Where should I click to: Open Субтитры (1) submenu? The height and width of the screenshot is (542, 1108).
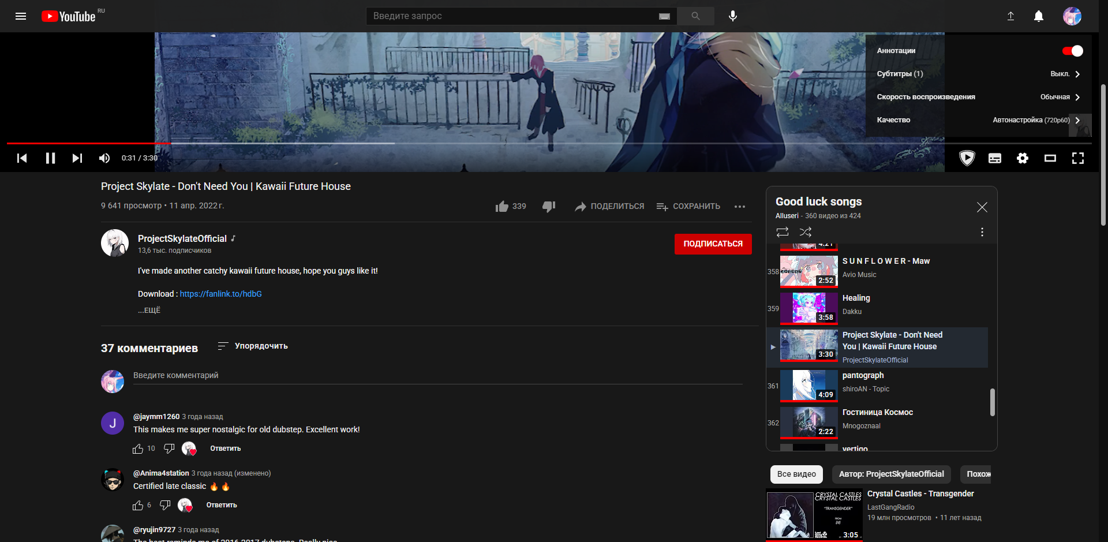click(x=978, y=74)
